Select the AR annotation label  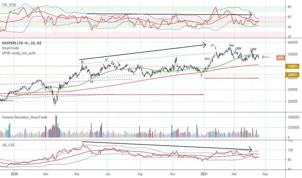click(x=92, y=82)
